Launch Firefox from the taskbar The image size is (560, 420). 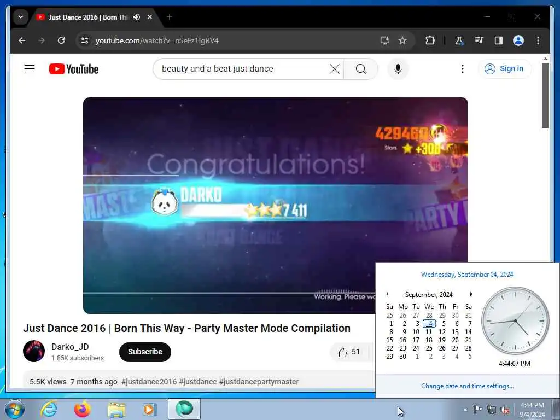point(83,409)
